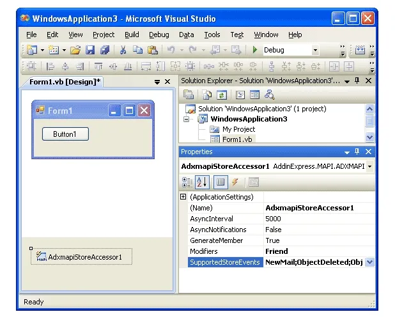
Task: Click the Save All icon
Action: (x=105, y=50)
